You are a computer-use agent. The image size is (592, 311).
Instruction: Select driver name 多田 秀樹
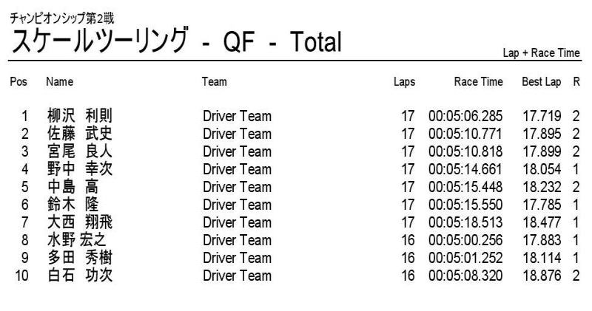coord(80,258)
